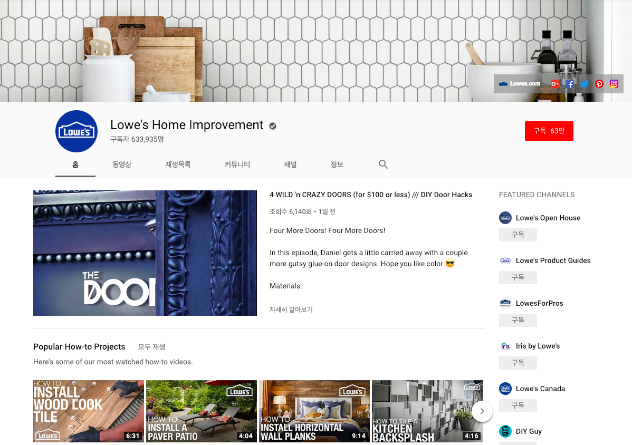Viewport: 632px width, 445px height.
Task: Open Lowe's Canada channel avatar
Action: coord(505,389)
